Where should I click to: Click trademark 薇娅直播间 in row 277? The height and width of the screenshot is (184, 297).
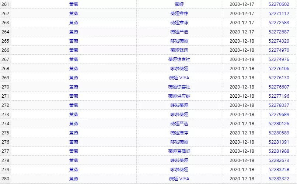179,151
